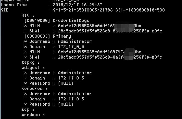Viewport: 182px width, 119px height.
Task: Select the CredentialKeys heading text
Action: tap(71, 21)
